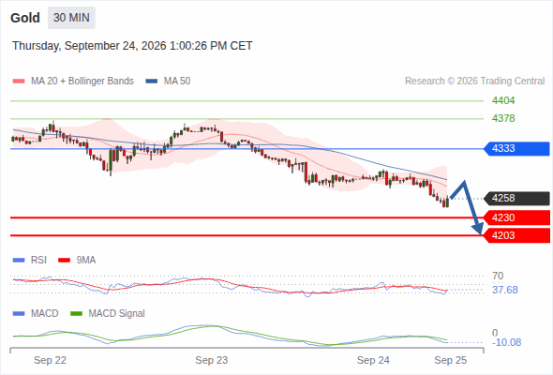
Task: Click the Sep 22 date axis label
Action: [50, 360]
